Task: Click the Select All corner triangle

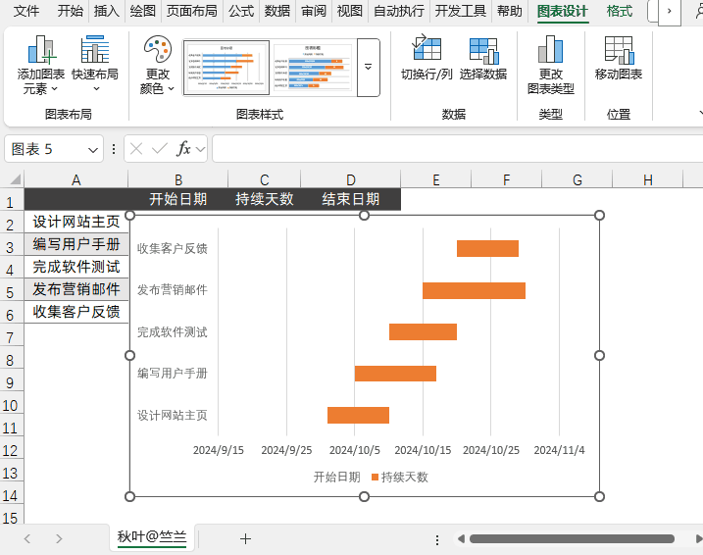Action: pyautogui.click(x=15, y=179)
